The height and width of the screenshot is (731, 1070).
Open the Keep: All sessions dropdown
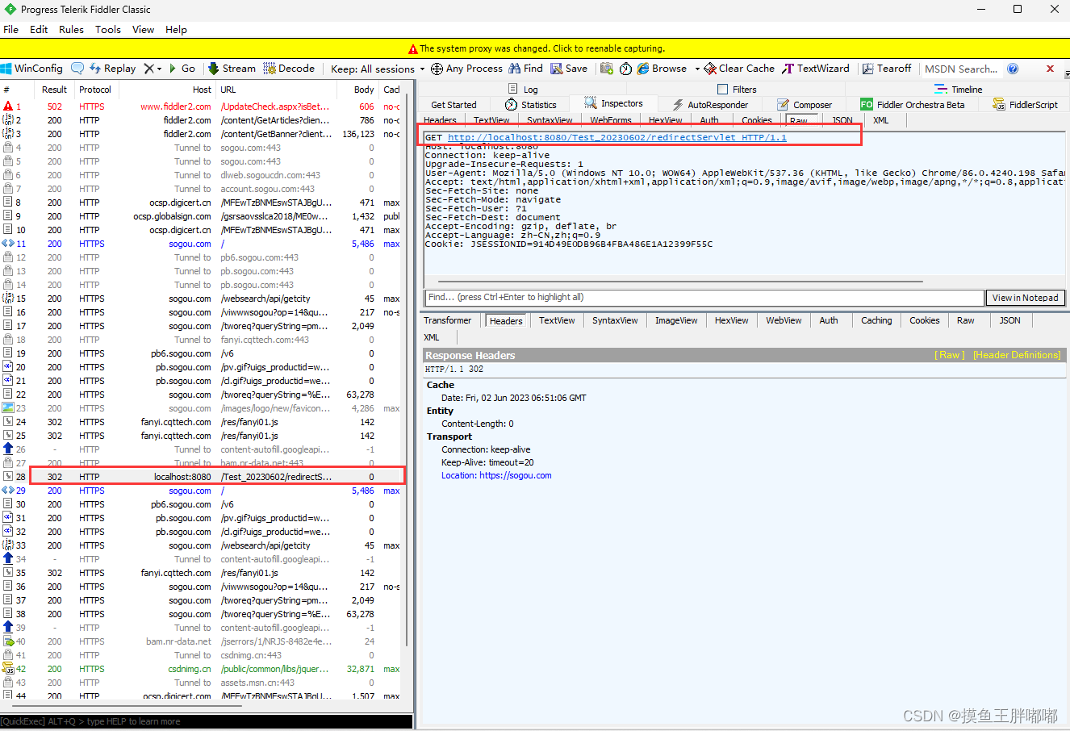tap(377, 69)
